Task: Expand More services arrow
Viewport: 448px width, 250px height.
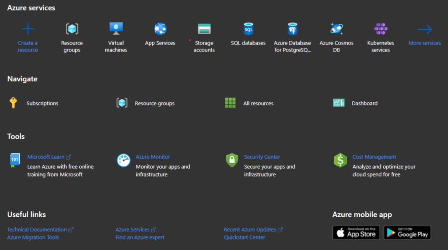Action: tap(424, 30)
